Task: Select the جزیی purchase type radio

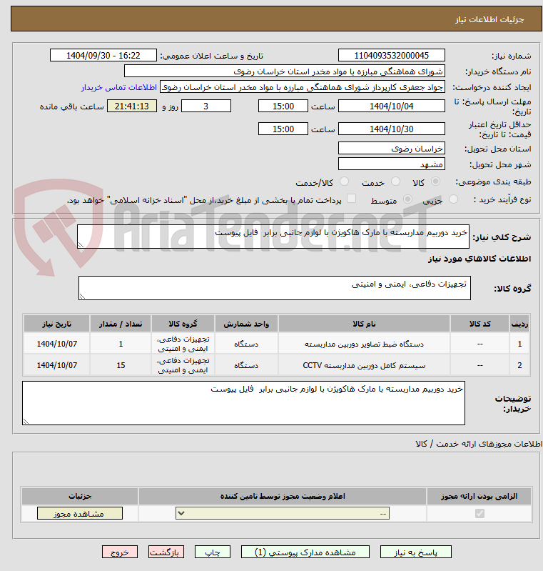Action: coord(453,199)
